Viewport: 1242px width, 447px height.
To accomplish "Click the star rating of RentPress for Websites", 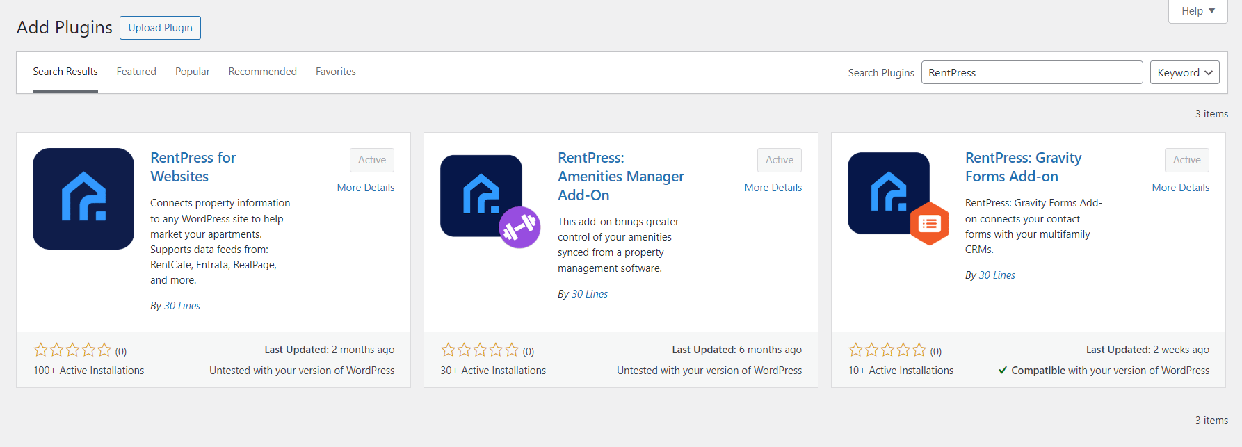I will click(72, 350).
